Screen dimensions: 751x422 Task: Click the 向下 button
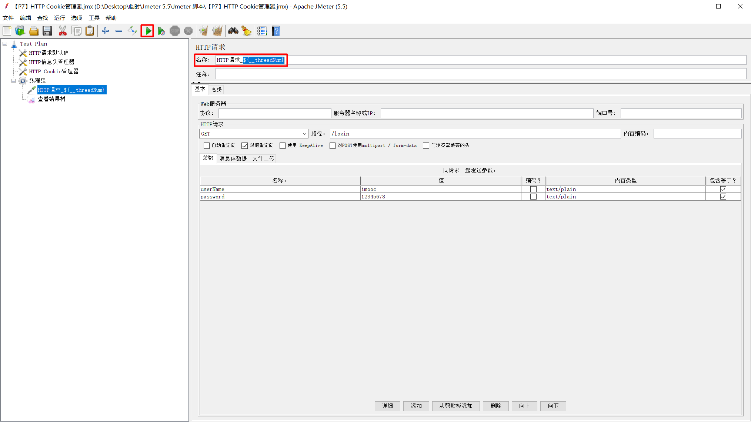point(553,406)
